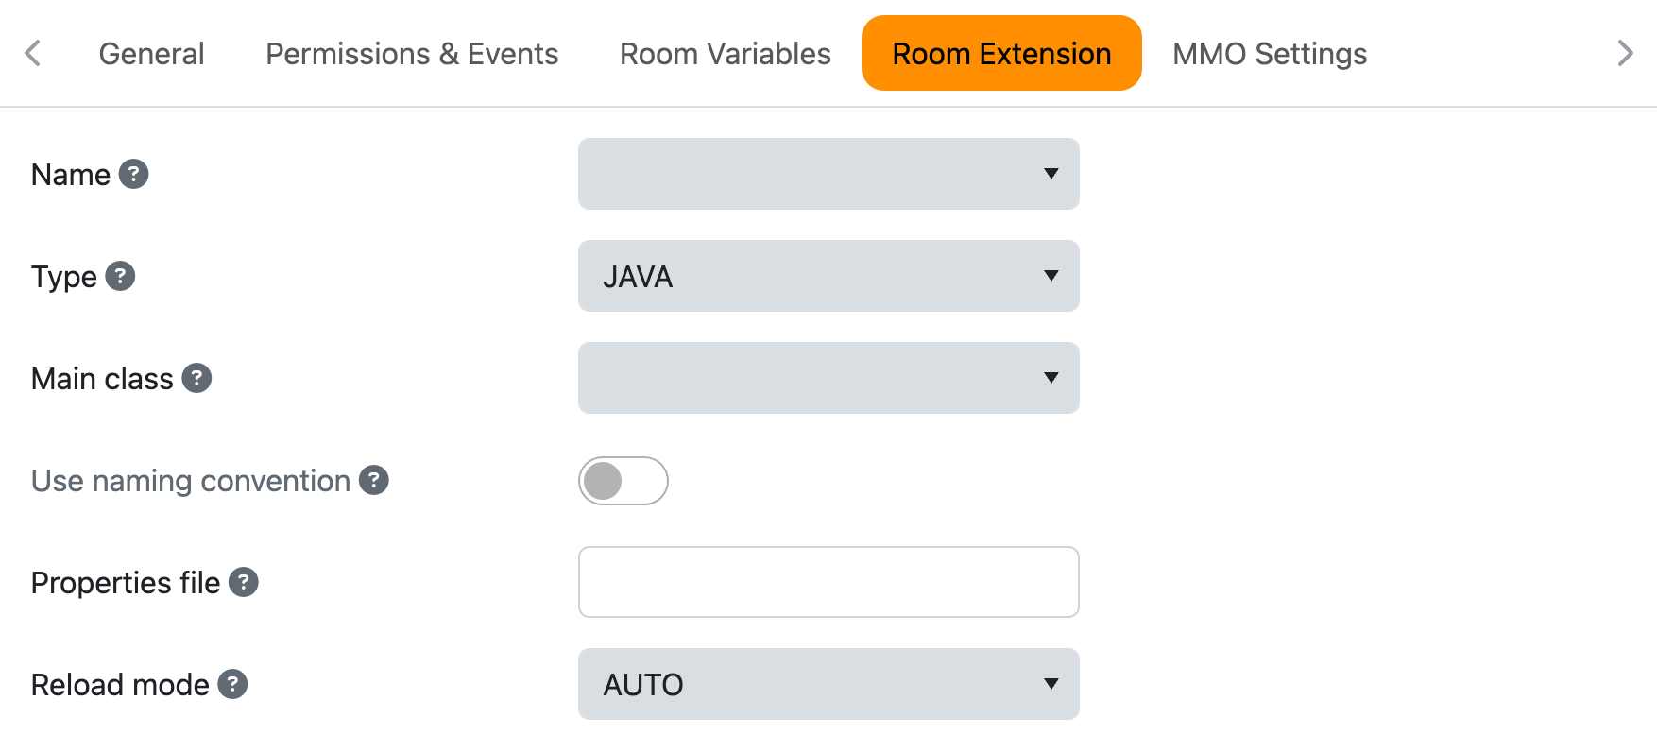Click the help icon next to Reload mode

[232, 684]
